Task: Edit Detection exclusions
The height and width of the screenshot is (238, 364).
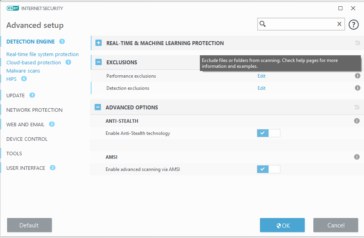Action: pyautogui.click(x=262, y=88)
